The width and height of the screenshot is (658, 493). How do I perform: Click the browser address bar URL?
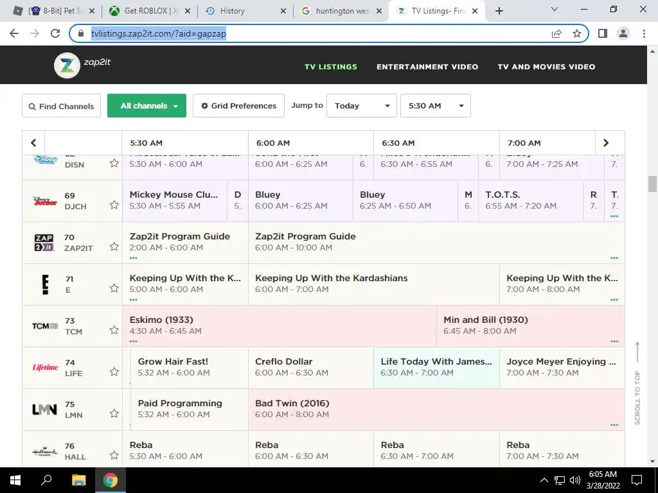159,33
